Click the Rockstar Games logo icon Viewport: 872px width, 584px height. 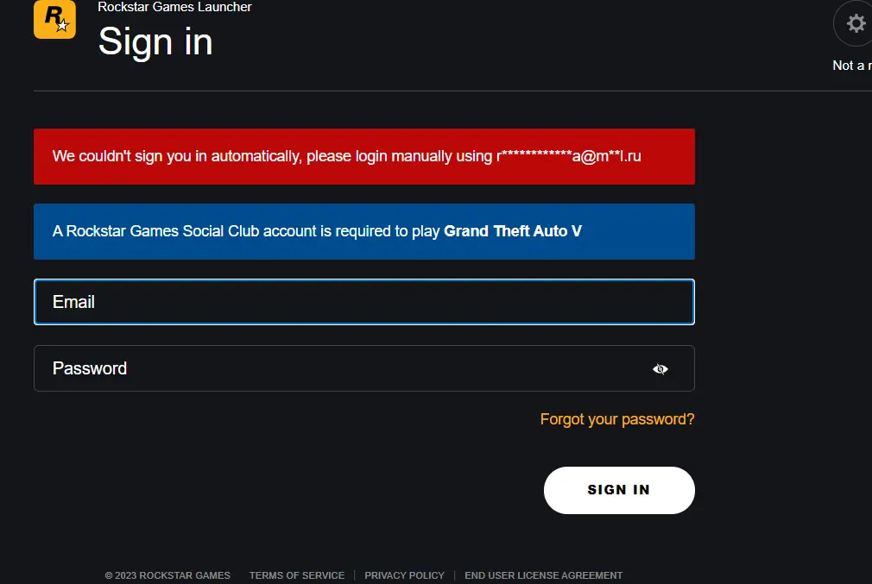tap(54, 19)
